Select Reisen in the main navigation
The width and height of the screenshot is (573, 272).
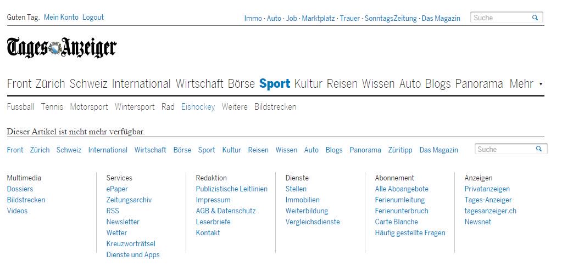click(x=342, y=84)
